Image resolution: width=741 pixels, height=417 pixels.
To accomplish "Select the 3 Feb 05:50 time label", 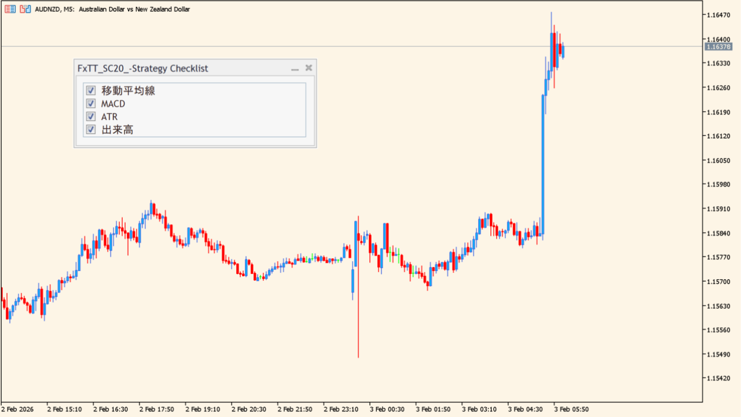I will (571, 409).
